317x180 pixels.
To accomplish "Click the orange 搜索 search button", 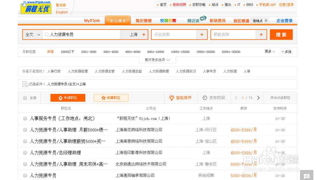I will [281, 35].
